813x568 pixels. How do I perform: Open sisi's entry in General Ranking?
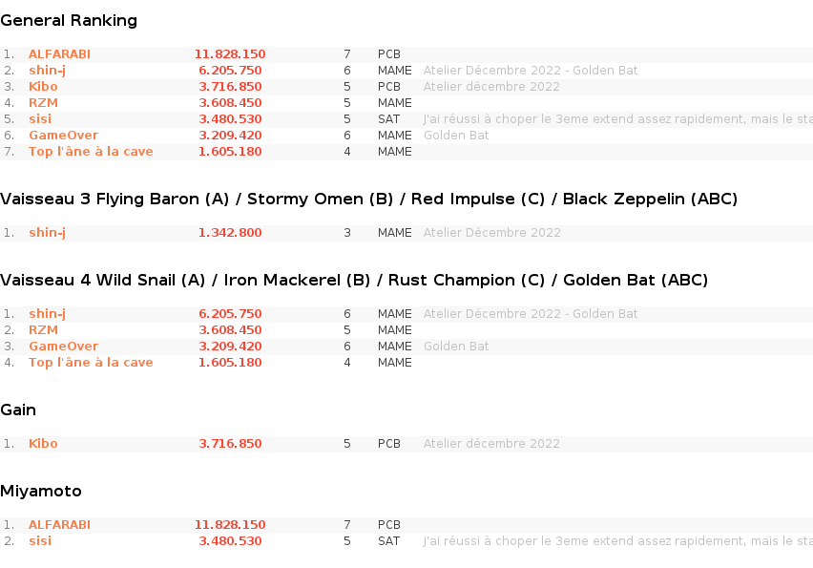40,118
